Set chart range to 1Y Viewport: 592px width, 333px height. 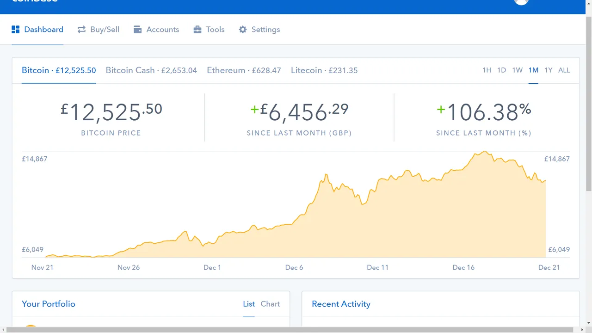point(548,70)
